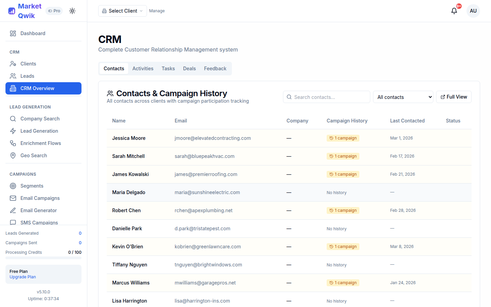The height and width of the screenshot is (307, 491).
Task: Open Full View of contacts
Action: 454,97
